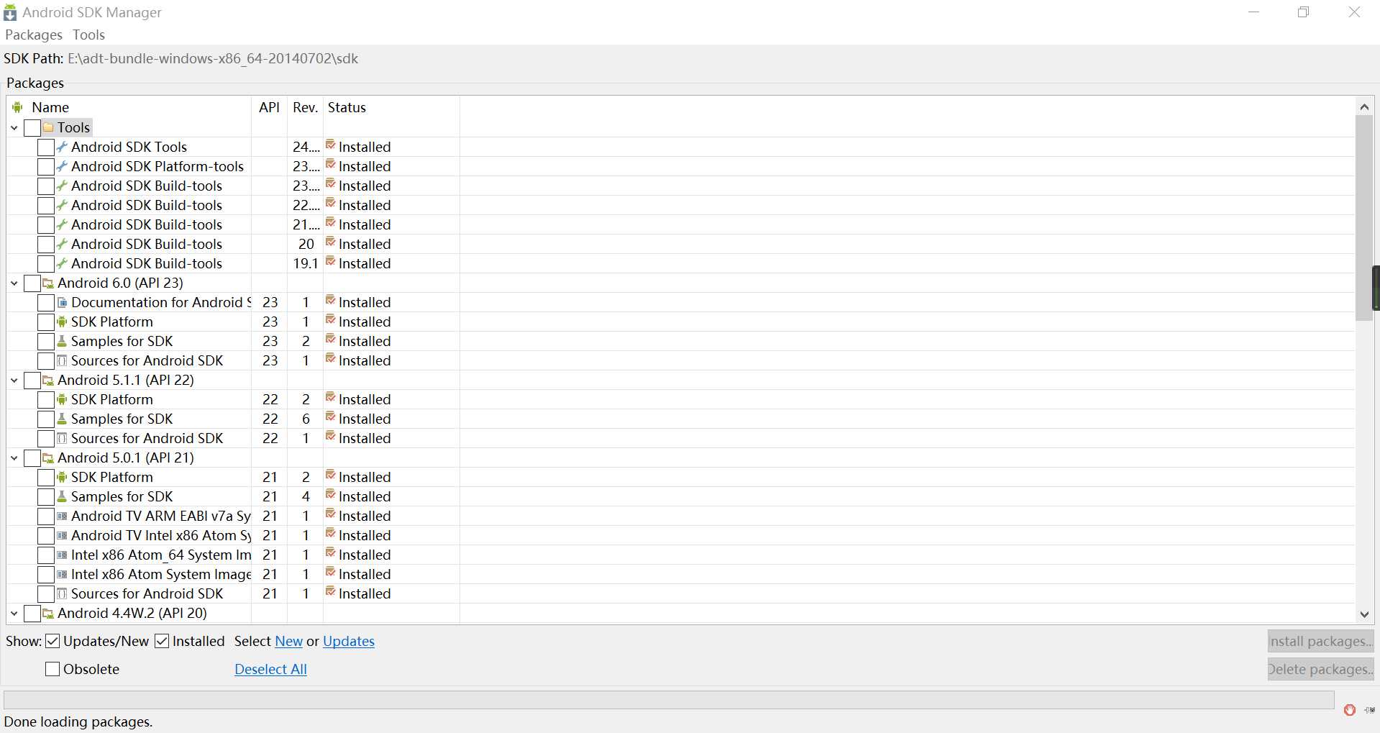The height and width of the screenshot is (733, 1380).
Task: Click the Deselect All link
Action: click(x=270, y=669)
